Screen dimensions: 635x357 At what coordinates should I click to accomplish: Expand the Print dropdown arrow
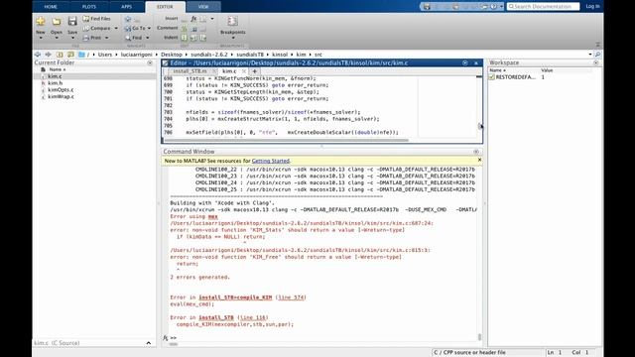pos(106,38)
